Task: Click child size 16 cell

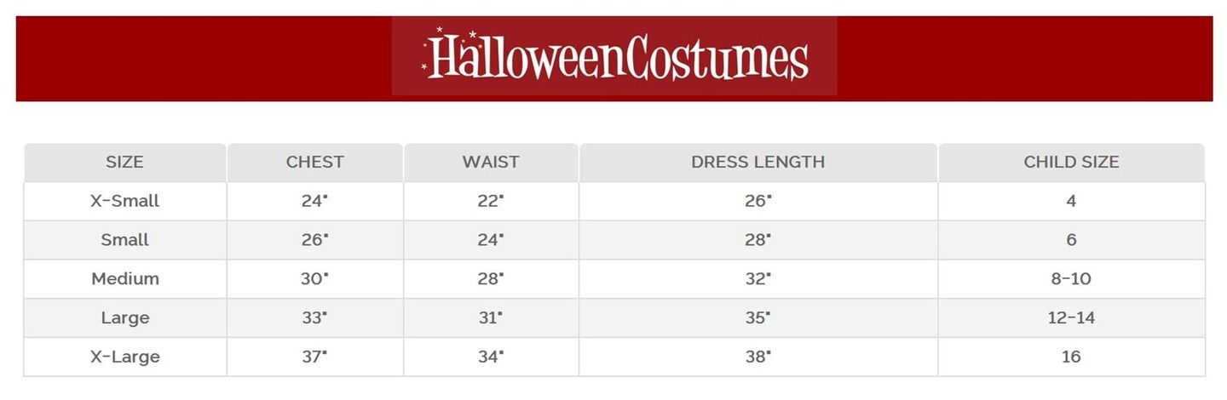Action: tap(1071, 357)
